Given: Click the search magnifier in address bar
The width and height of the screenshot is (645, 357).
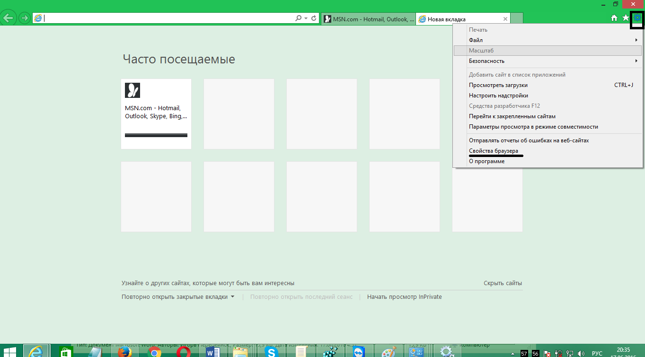Looking at the screenshot, I should (x=299, y=18).
